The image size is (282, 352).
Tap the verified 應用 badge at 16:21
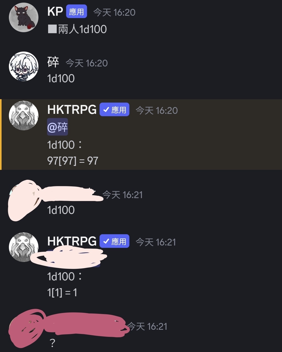point(114,241)
